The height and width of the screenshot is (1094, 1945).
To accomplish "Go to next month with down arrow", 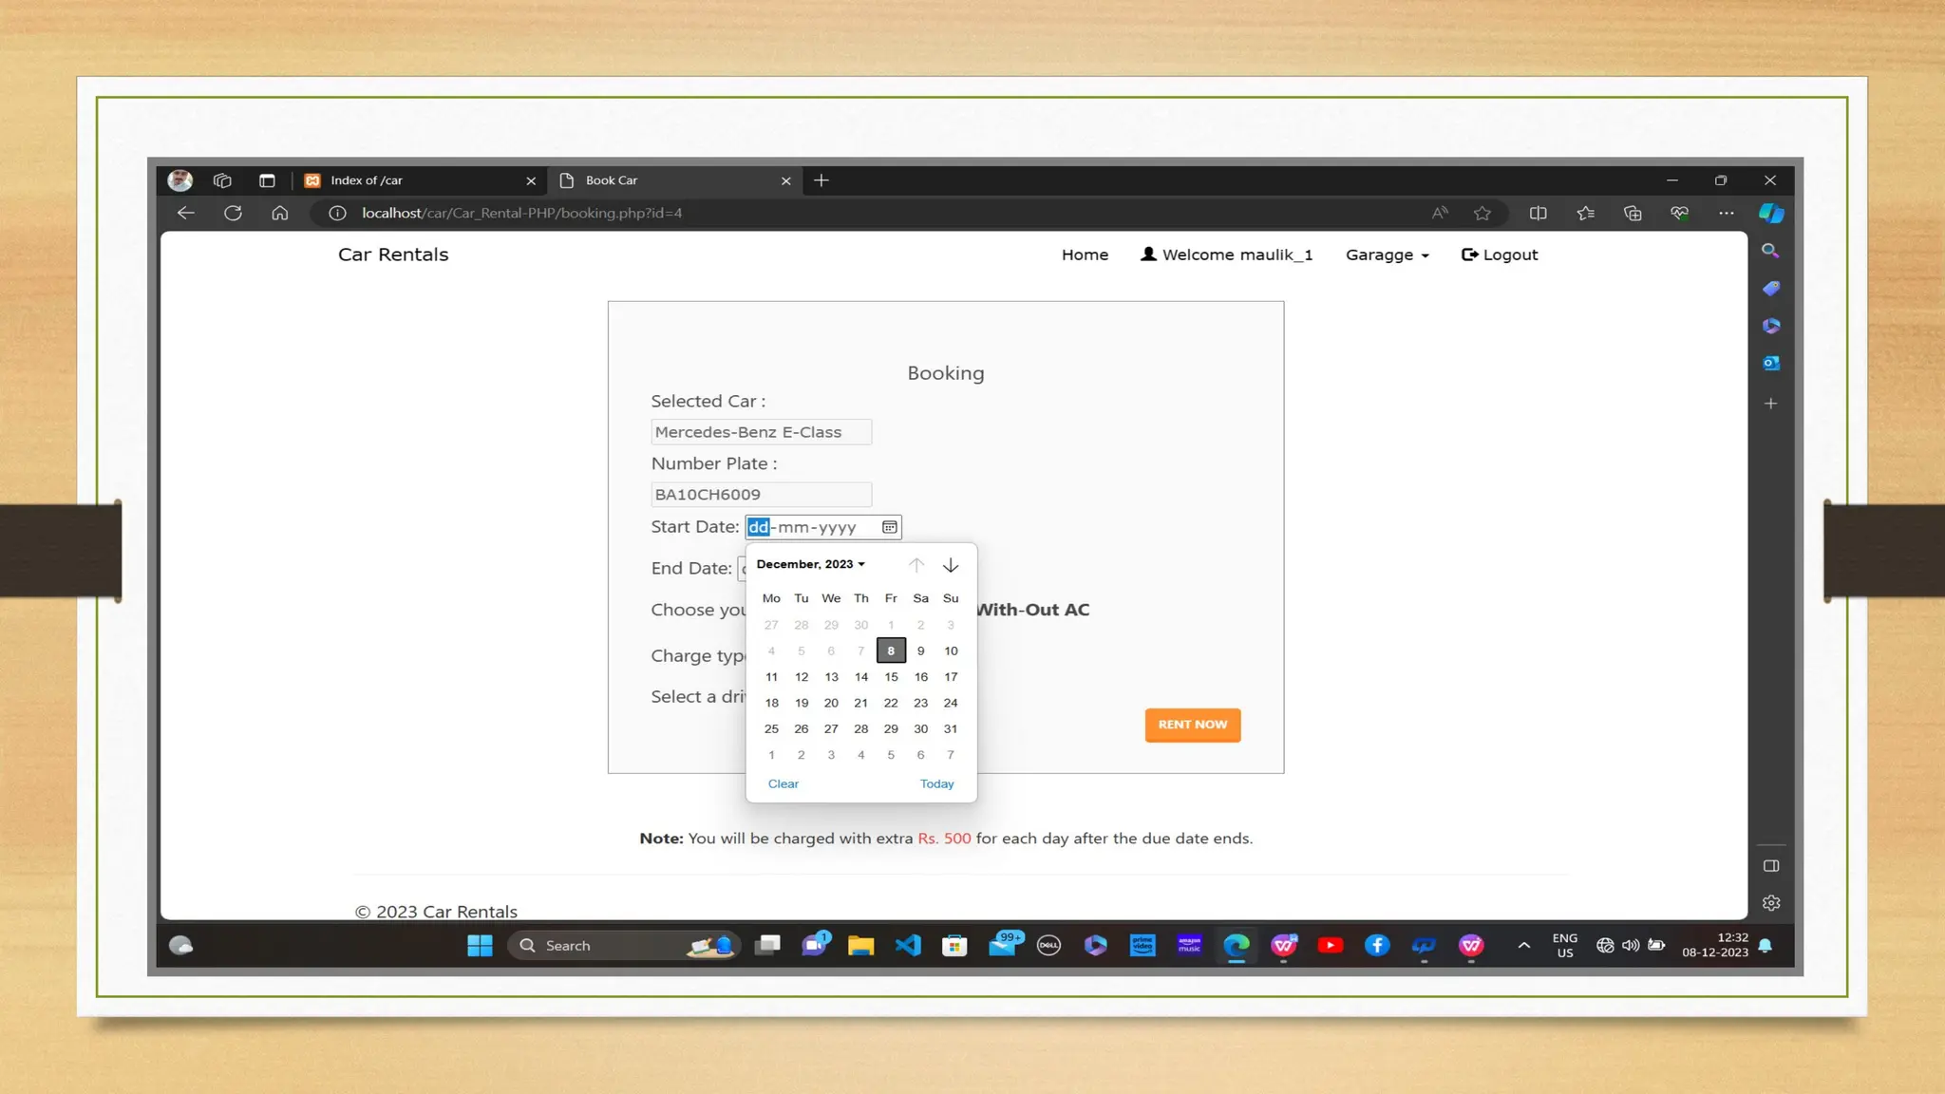I will click(950, 565).
